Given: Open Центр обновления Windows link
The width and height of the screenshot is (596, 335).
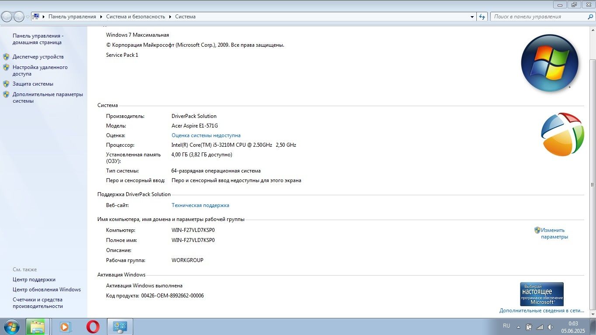Looking at the screenshot, I should tap(47, 290).
